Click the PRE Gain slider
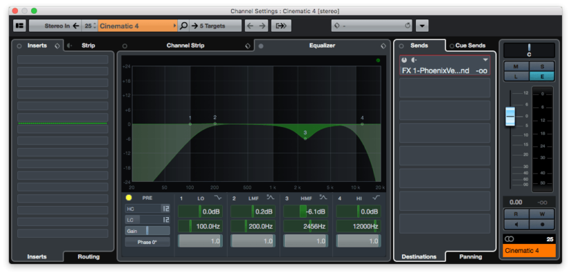 coord(147,231)
